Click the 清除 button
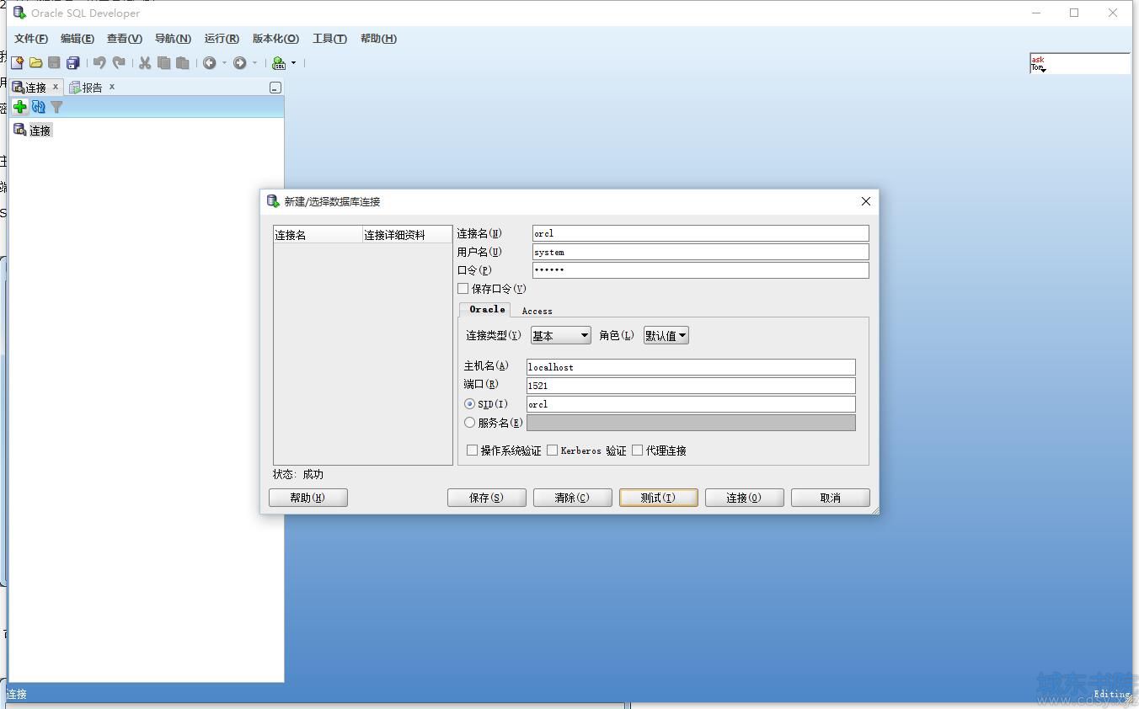 pyautogui.click(x=572, y=498)
